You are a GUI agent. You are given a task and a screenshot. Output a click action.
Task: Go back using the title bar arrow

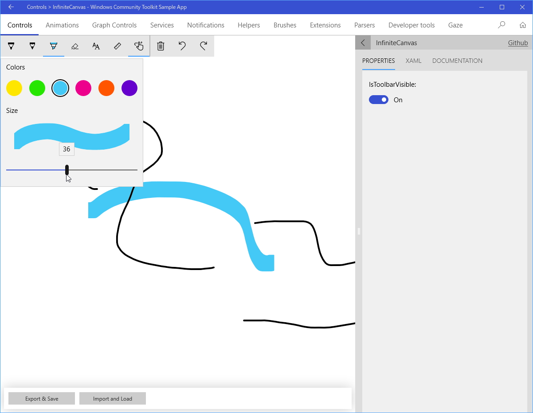point(11,7)
